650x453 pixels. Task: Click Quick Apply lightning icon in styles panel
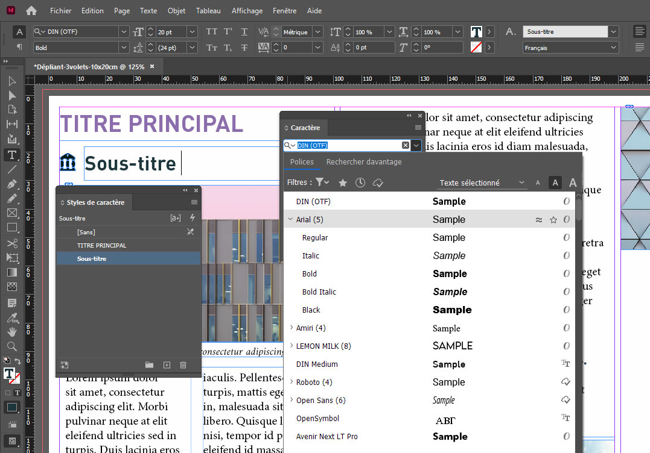193,217
